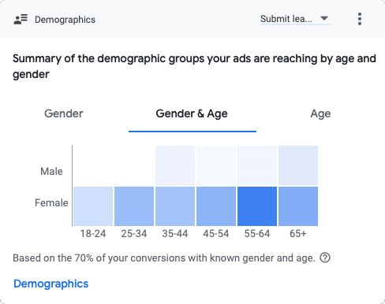Click the Female 18-24 heatmap cell
The height and width of the screenshot is (304, 385).
(x=93, y=206)
